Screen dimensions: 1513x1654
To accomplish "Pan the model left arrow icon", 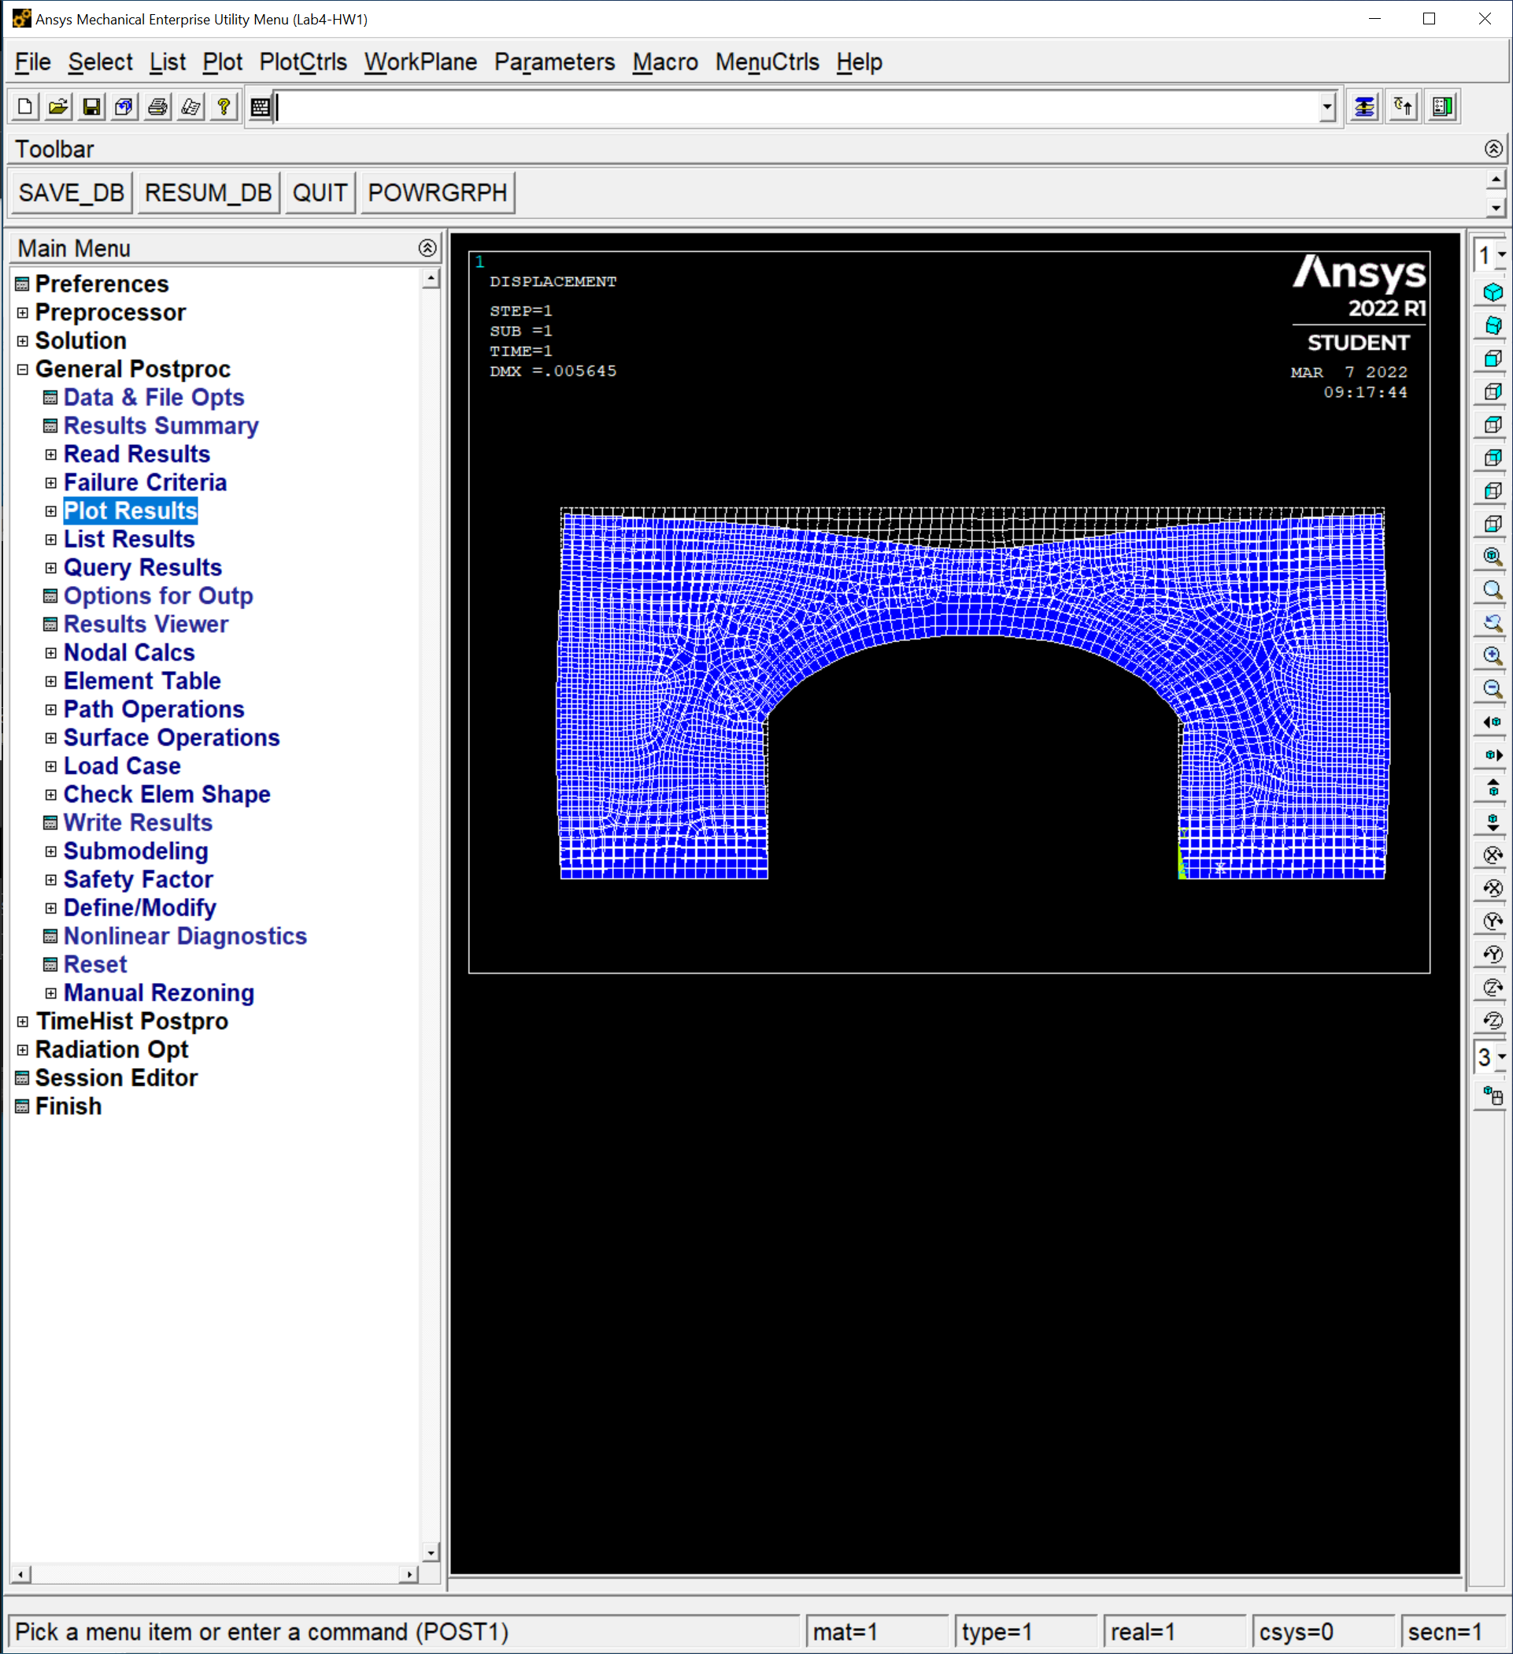I will (x=1493, y=722).
